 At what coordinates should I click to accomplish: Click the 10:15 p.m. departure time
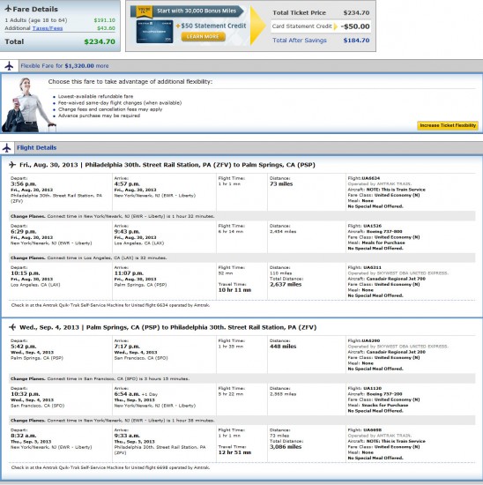tap(25, 273)
